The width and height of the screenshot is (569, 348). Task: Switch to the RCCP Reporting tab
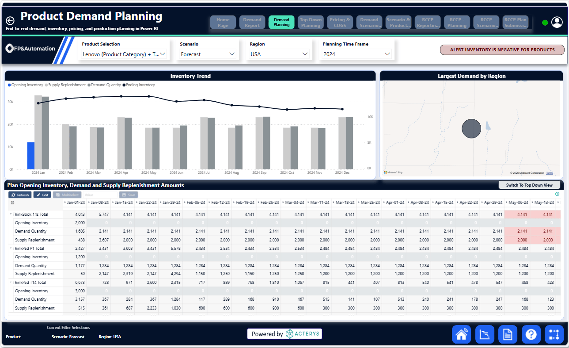point(428,23)
